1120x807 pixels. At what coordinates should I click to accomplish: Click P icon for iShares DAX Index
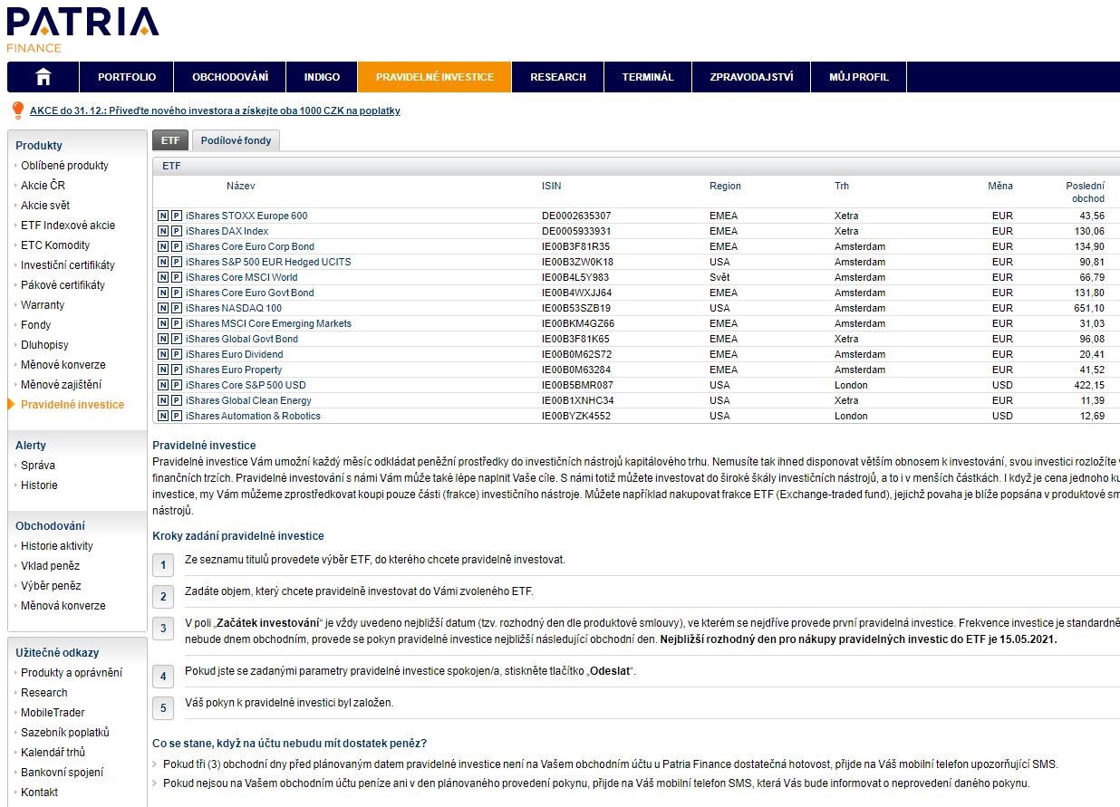pos(177,232)
